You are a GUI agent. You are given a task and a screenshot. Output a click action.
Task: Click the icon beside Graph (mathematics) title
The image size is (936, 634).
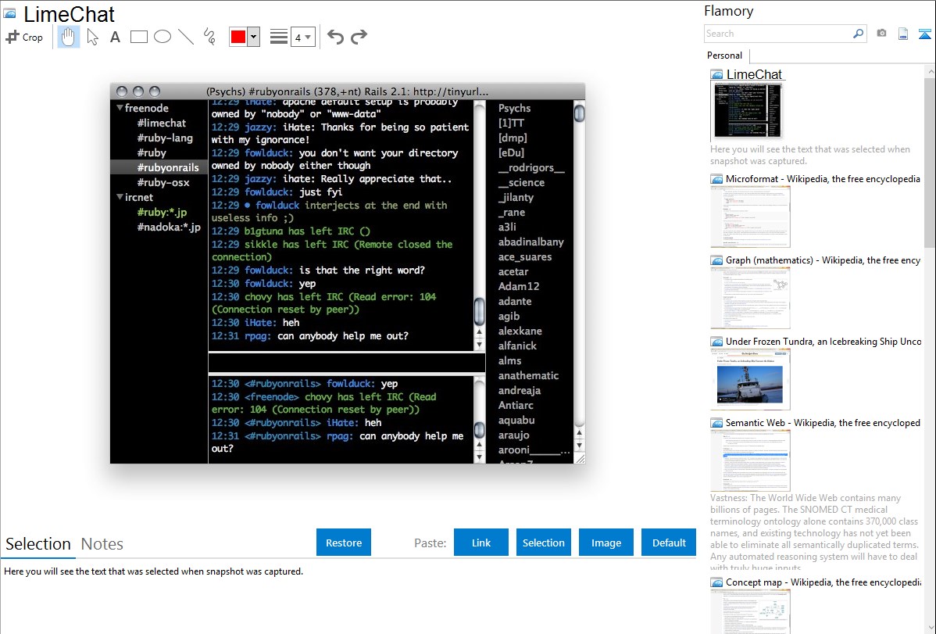coord(717,260)
